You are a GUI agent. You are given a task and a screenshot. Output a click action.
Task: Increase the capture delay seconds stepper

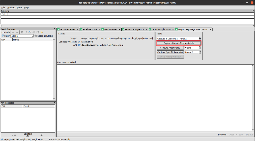(200, 47)
